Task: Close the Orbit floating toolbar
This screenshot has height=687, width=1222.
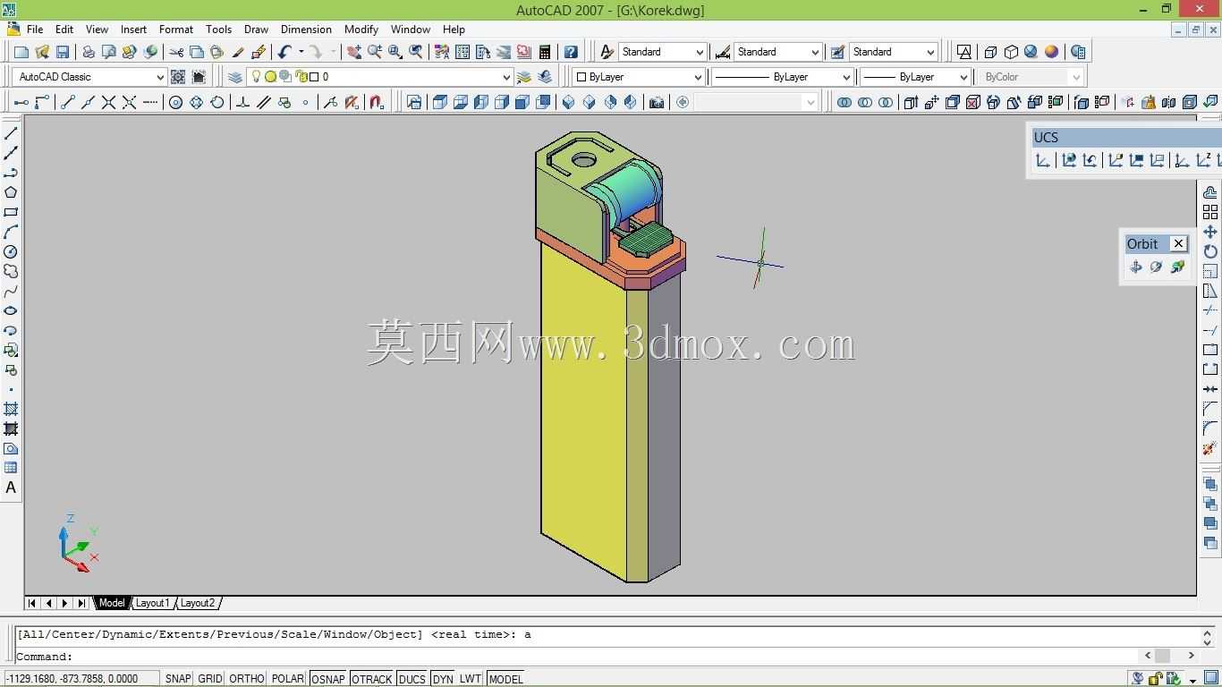Action: point(1179,243)
